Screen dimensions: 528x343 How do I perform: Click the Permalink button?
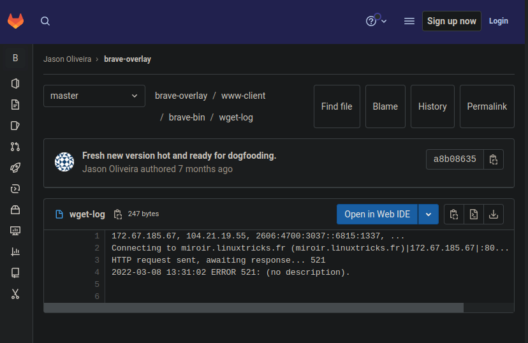click(487, 106)
